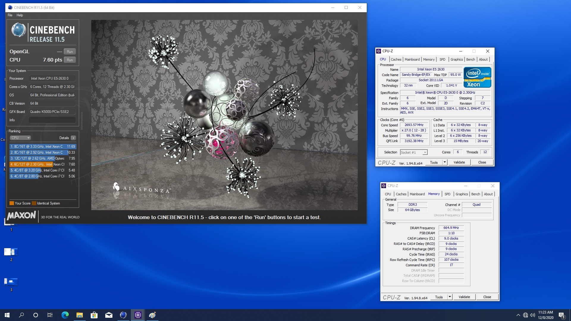
Task: Click Close button in upper CPU-Z window
Action: coord(482,163)
